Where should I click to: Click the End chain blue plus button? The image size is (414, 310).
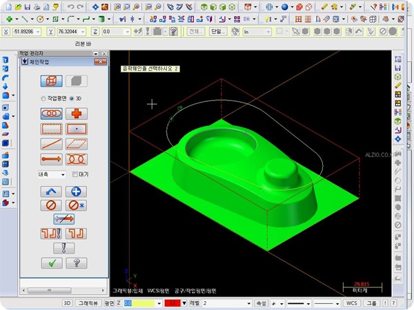[76, 192]
